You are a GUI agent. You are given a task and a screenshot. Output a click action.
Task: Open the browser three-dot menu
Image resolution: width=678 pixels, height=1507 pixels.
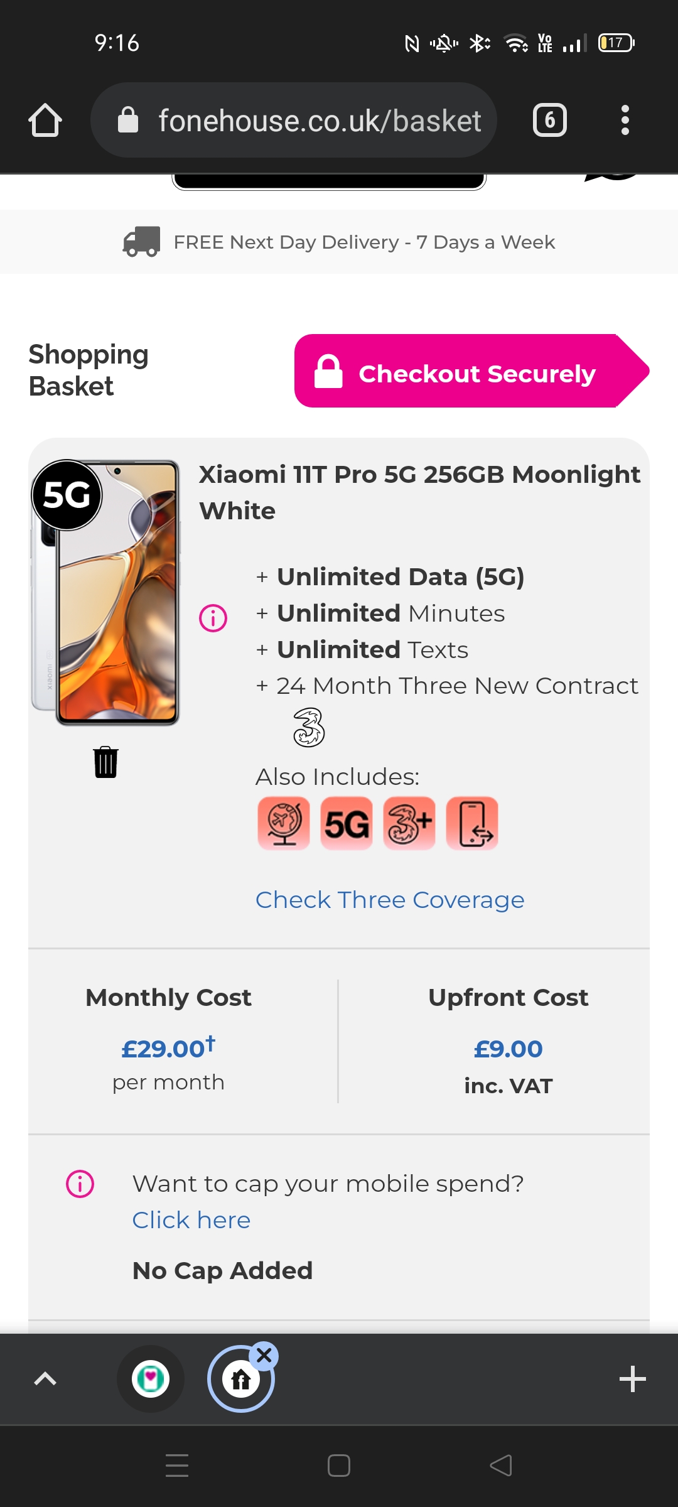[625, 120]
